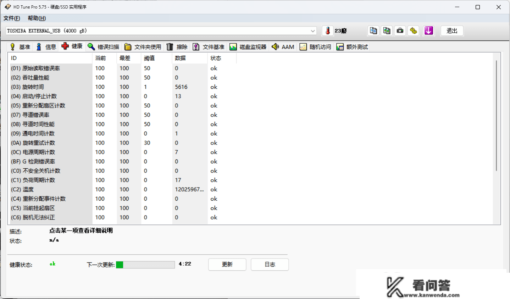Click the trash can icon for erase
The height and width of the screenshot is (299, 510).
pyautogui.click(x=170, y=47)
